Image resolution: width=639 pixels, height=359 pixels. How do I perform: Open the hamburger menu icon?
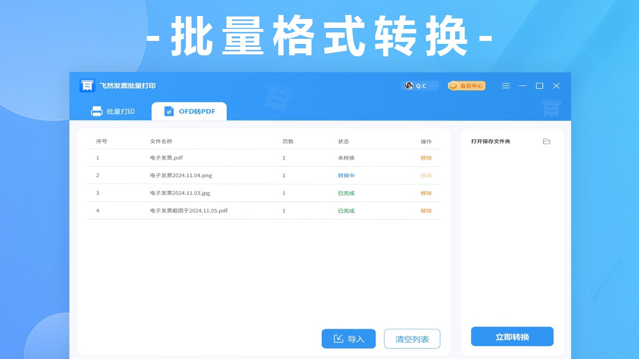coord(506,86)
